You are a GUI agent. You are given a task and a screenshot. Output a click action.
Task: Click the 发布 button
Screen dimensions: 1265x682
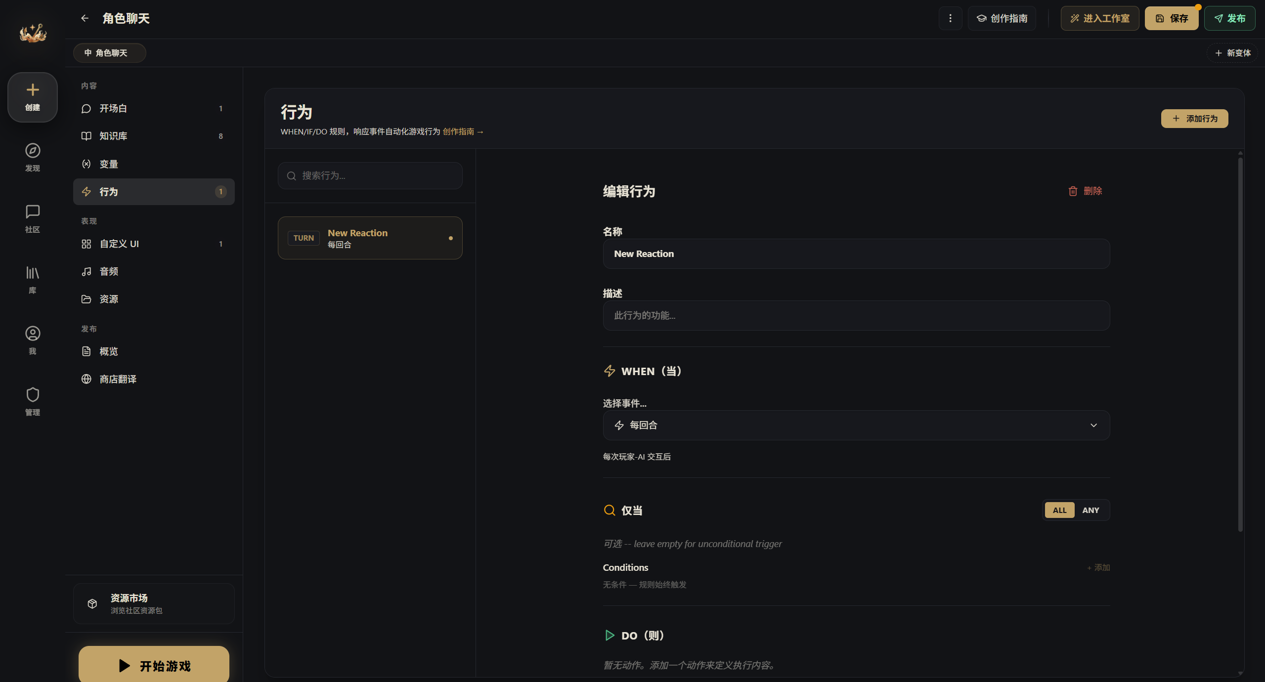tap(1229, 18)
